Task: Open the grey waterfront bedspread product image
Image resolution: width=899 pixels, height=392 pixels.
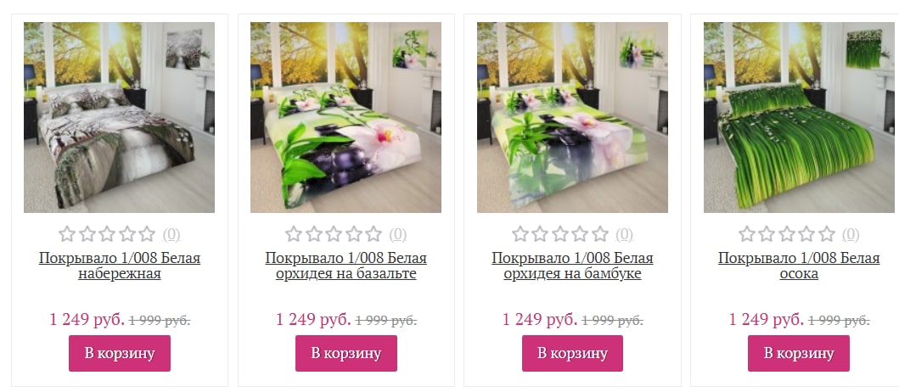Action: (x=119, y=117)
